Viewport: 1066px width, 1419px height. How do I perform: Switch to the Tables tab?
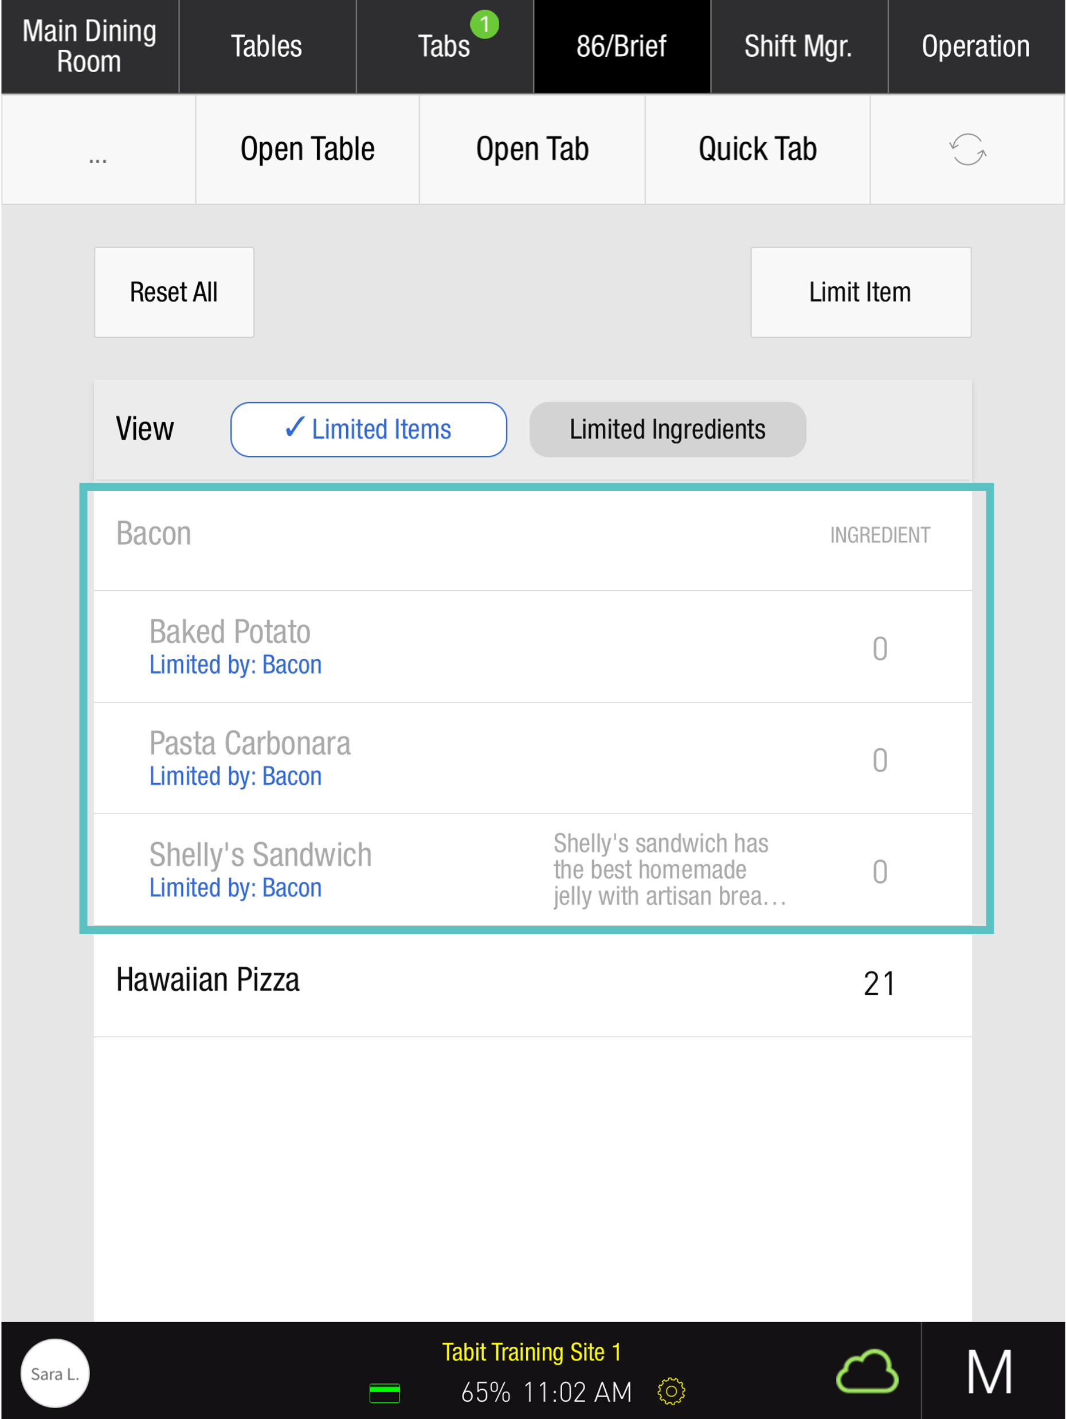(x=267, y=47)
